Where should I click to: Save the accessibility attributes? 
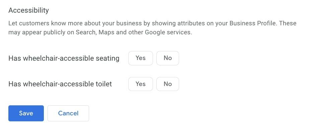coord(26,113)
